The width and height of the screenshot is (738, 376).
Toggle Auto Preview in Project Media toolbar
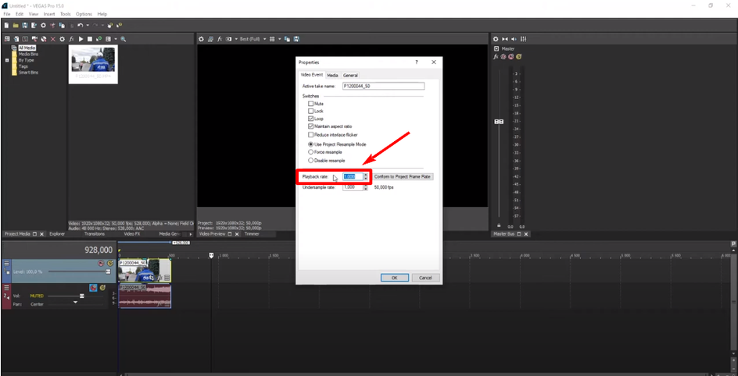(x=99, y=39)
